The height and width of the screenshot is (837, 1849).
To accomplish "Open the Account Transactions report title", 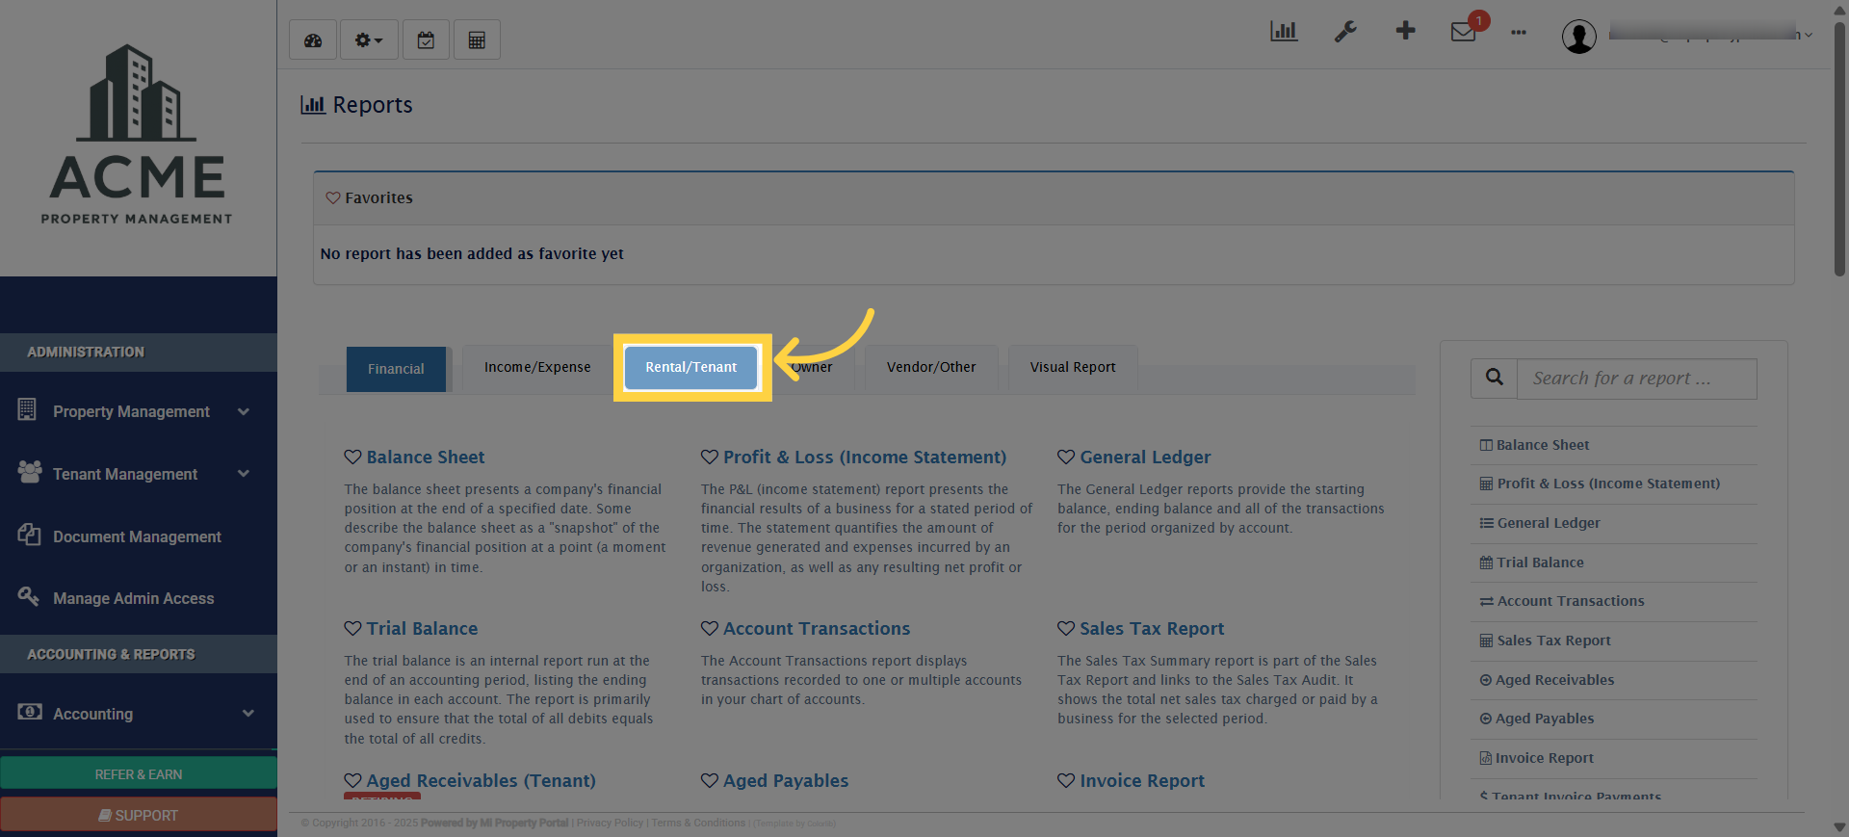I will point(817,628).
